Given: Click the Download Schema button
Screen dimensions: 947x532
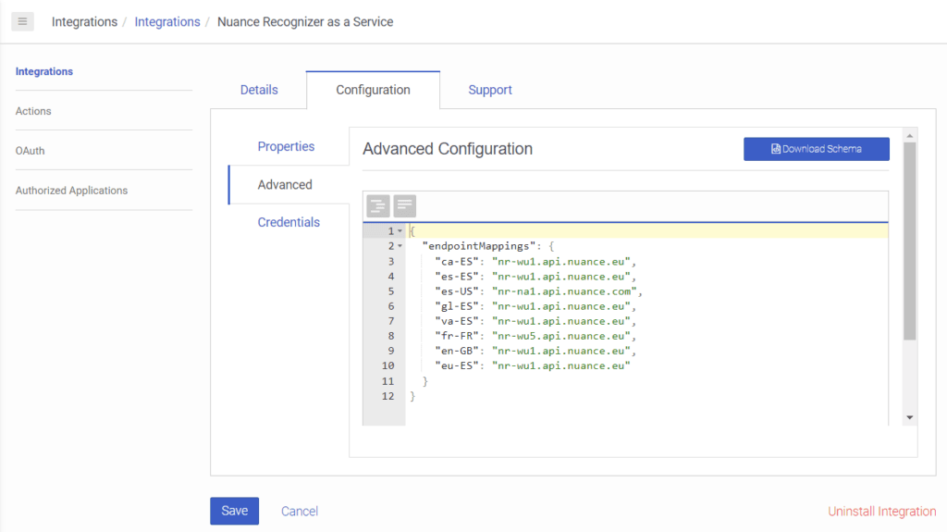Looking at the screenshot, I should click(816, 149).
